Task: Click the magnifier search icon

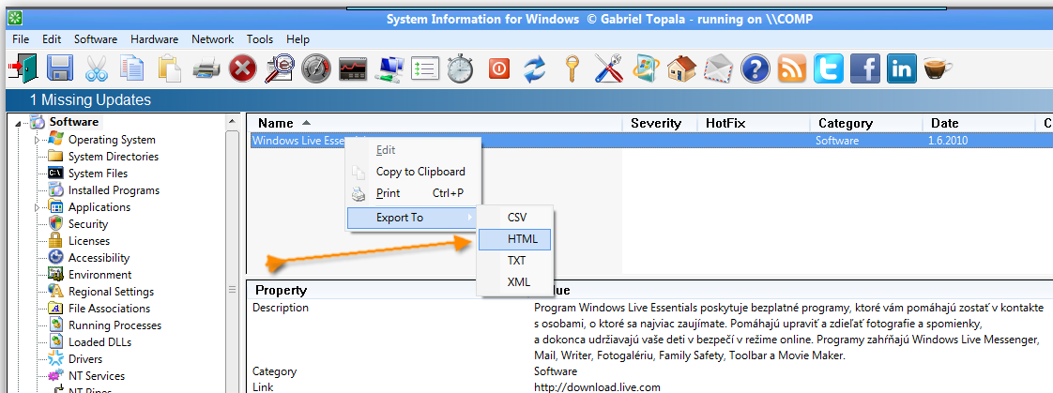Action: click(279, 68)
